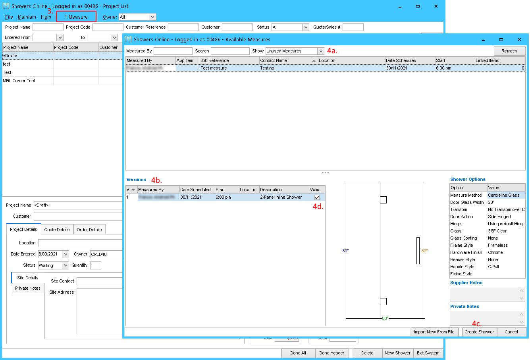The width and height of the screenshot is (530, 360).
Task: Click the Exit System button
Action: point(428,353)
